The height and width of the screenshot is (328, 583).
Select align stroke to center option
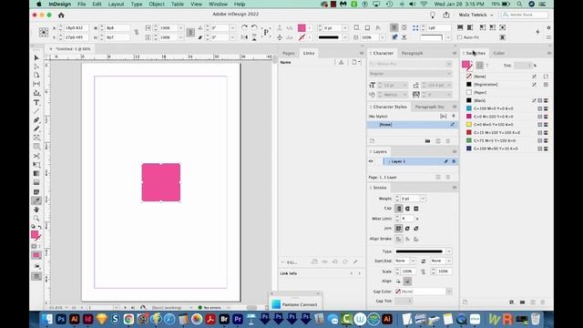pyautogui.click(x=399, y=239)
